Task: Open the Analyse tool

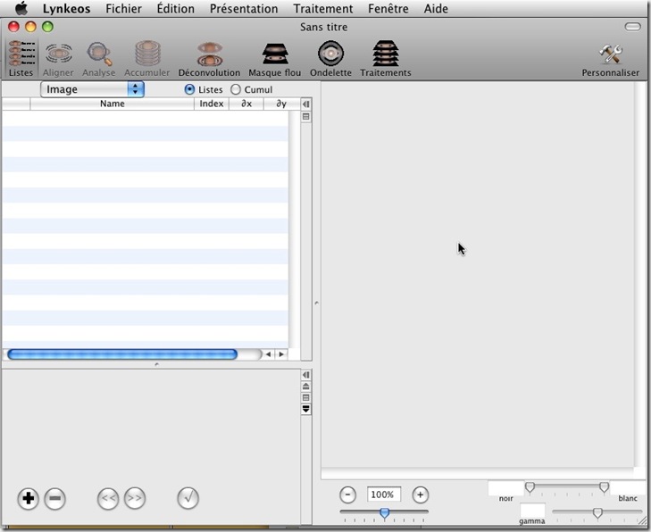Action: pos(99,59)
